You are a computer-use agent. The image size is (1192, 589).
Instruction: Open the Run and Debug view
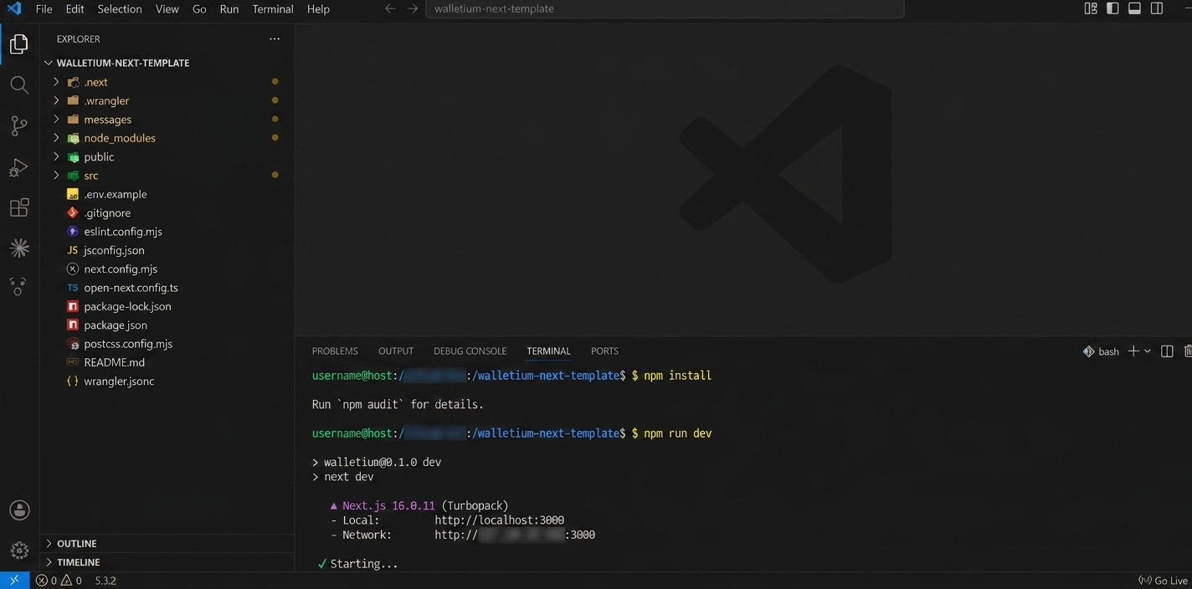click(x=19, y=167)
